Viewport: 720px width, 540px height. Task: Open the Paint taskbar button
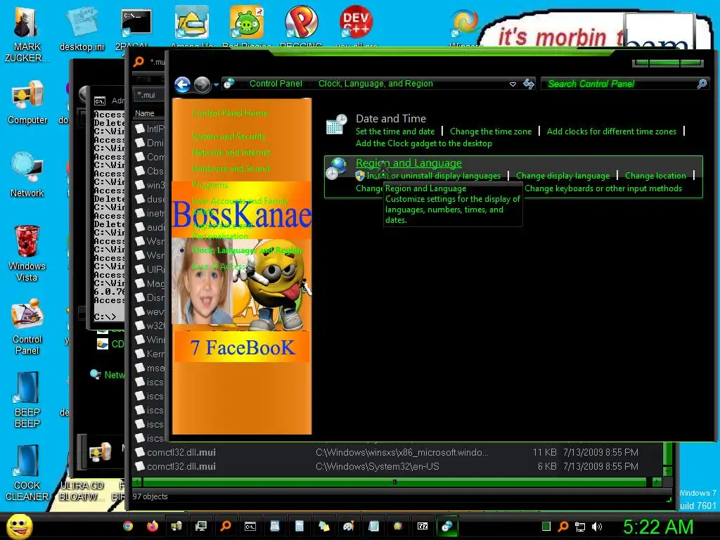click(349, 526)
